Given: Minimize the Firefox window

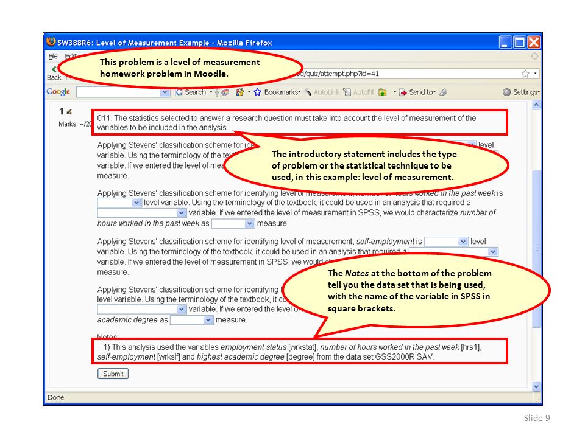Looking at the screenshot, I should tap(506, 42).
